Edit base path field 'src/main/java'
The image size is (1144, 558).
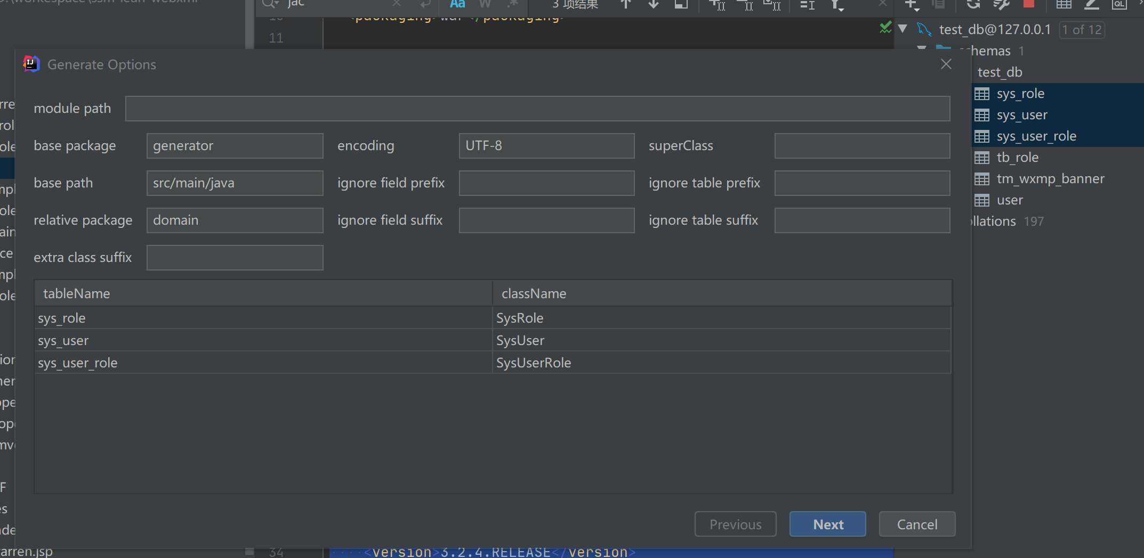[x=235, y=183]
